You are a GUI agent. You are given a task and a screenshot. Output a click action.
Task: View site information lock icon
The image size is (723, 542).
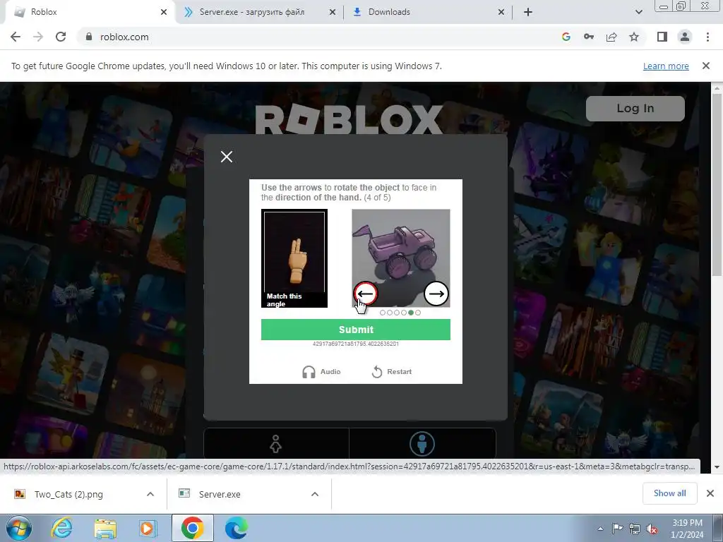[88, 37]
